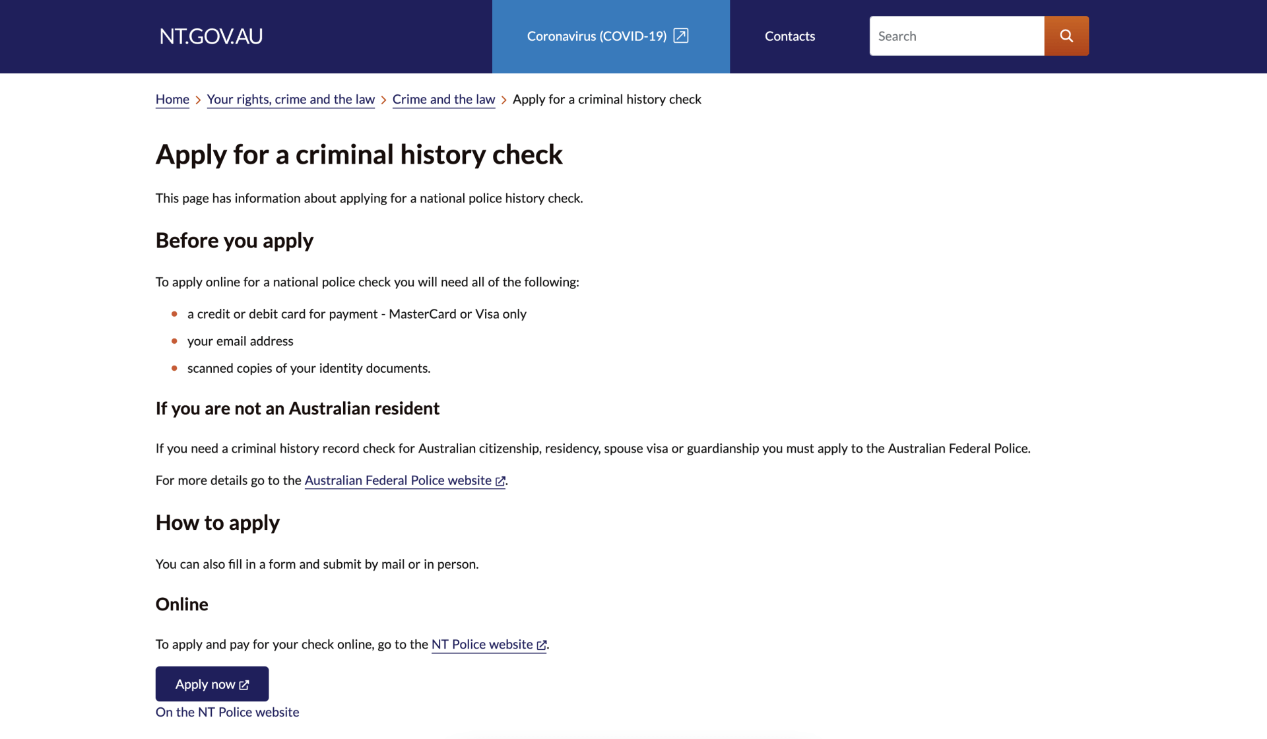1267x739 pixels.
Task: Click the external link icon after Australian Federal Police website
Action: 500,481
